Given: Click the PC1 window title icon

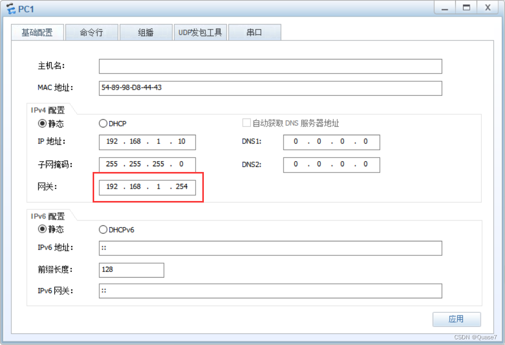Looking at the screenshot, I should click(x=11, y=9).
